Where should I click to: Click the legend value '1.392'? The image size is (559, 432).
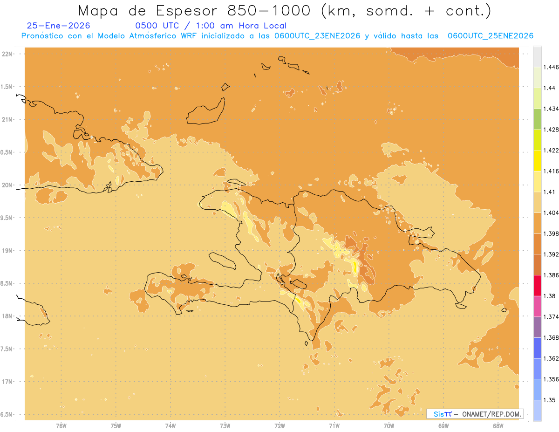(551, 254)
